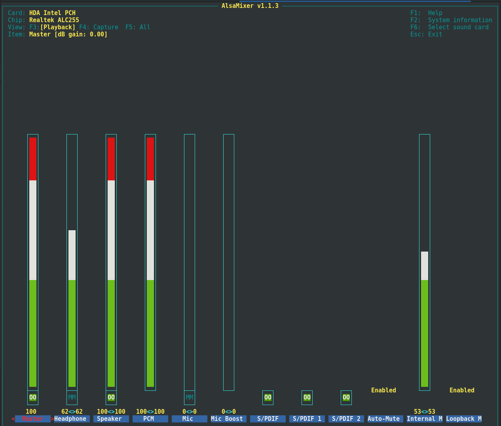The image size is (501, 426).
Task: Open F1 Help entry
Action: [426, 13]
